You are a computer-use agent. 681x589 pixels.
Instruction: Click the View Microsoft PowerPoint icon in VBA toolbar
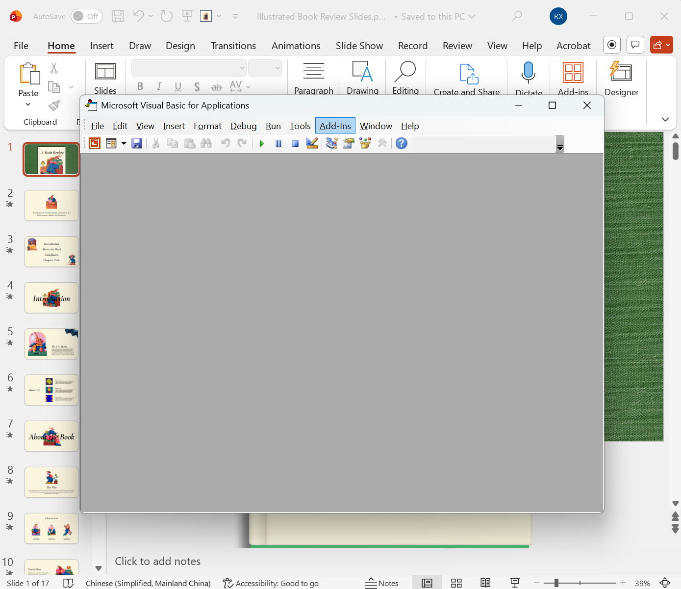[94, 143]
